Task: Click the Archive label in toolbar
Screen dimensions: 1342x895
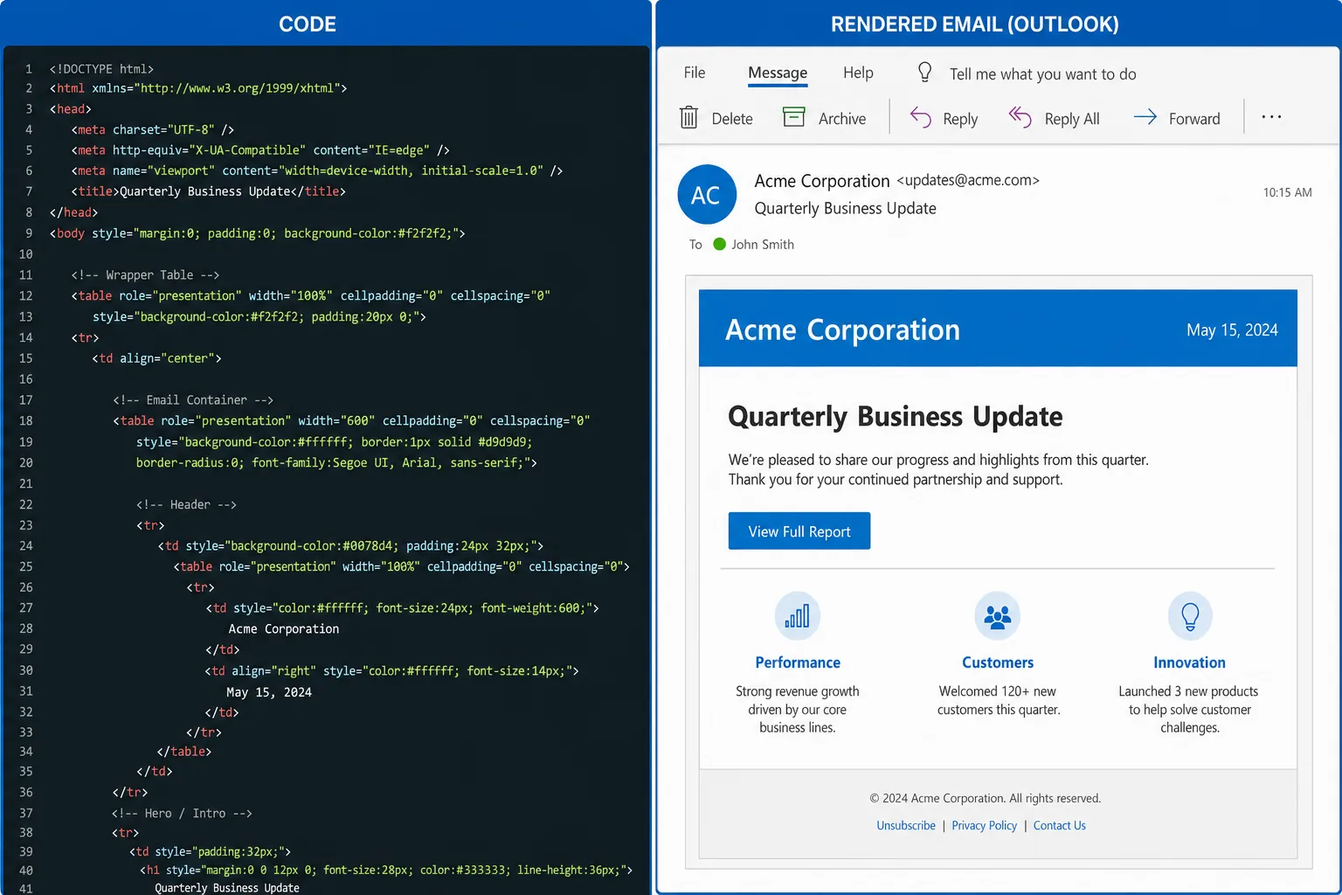Action: click(x=842, y=119)
